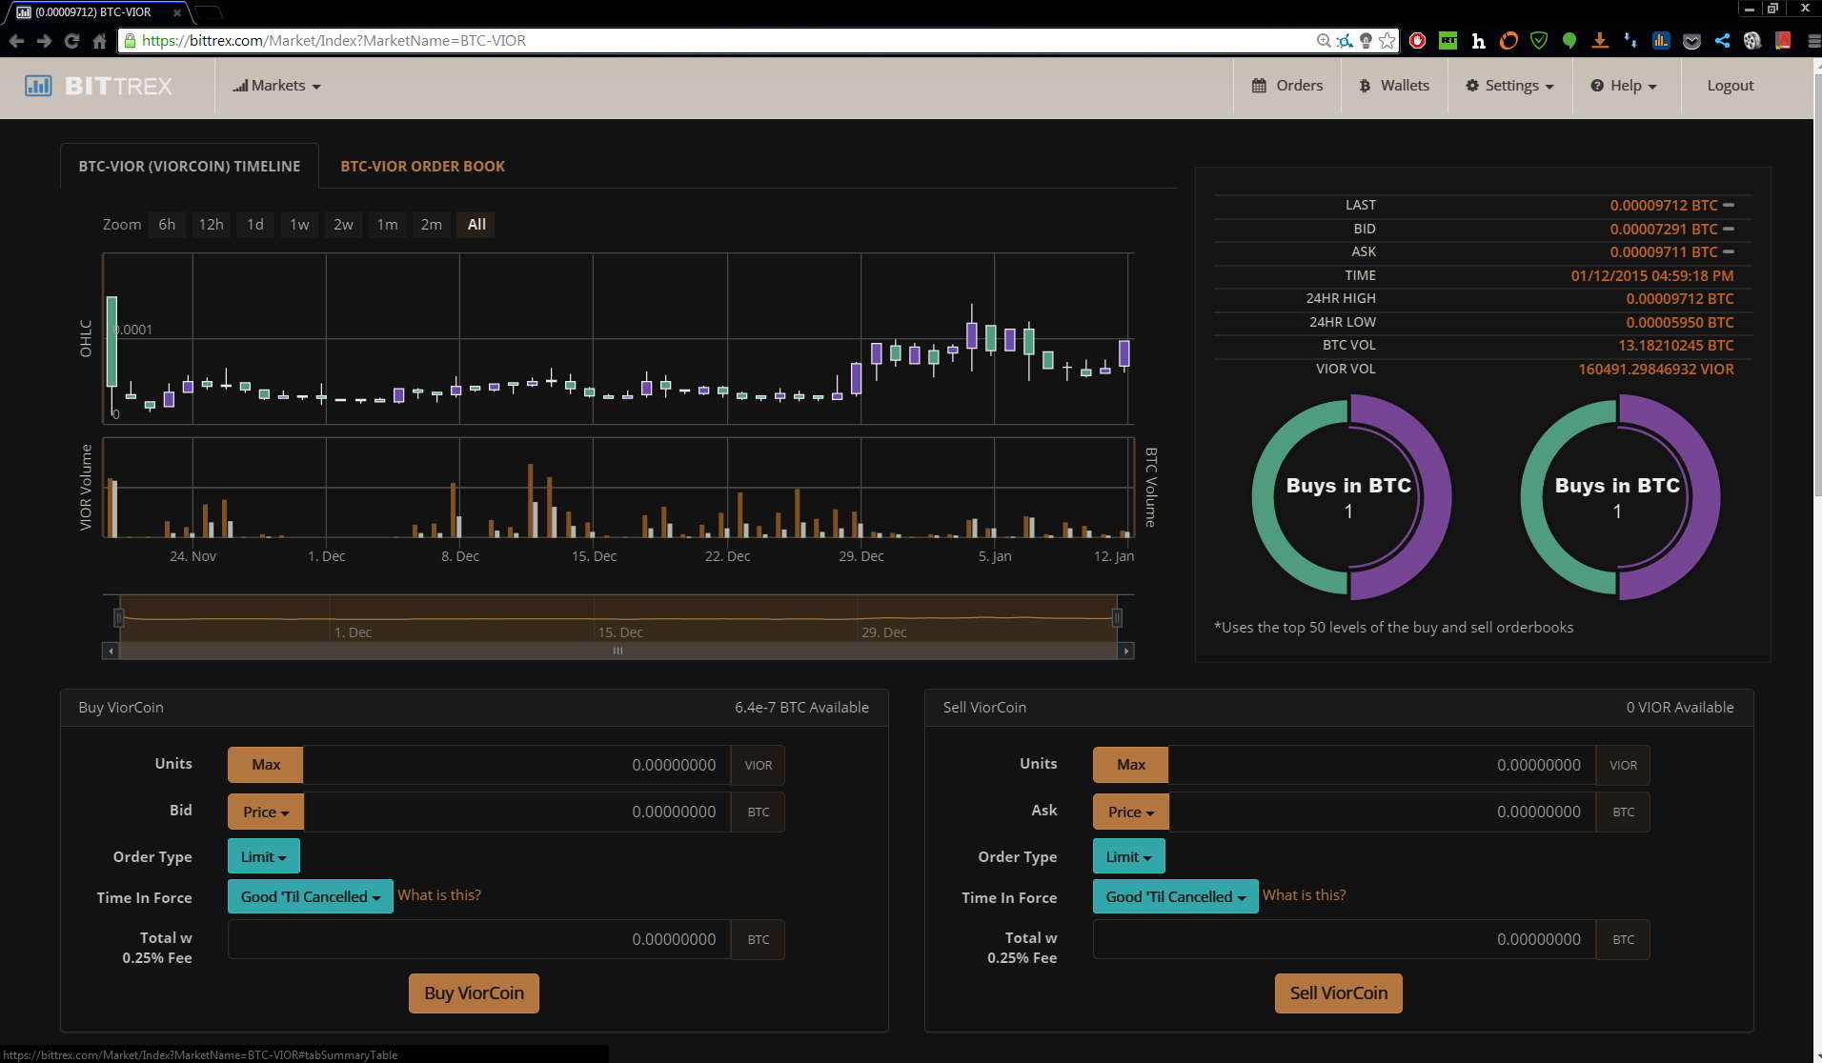Open the blue share extension icon
1822x1063 pixels.
point(1722,41)
